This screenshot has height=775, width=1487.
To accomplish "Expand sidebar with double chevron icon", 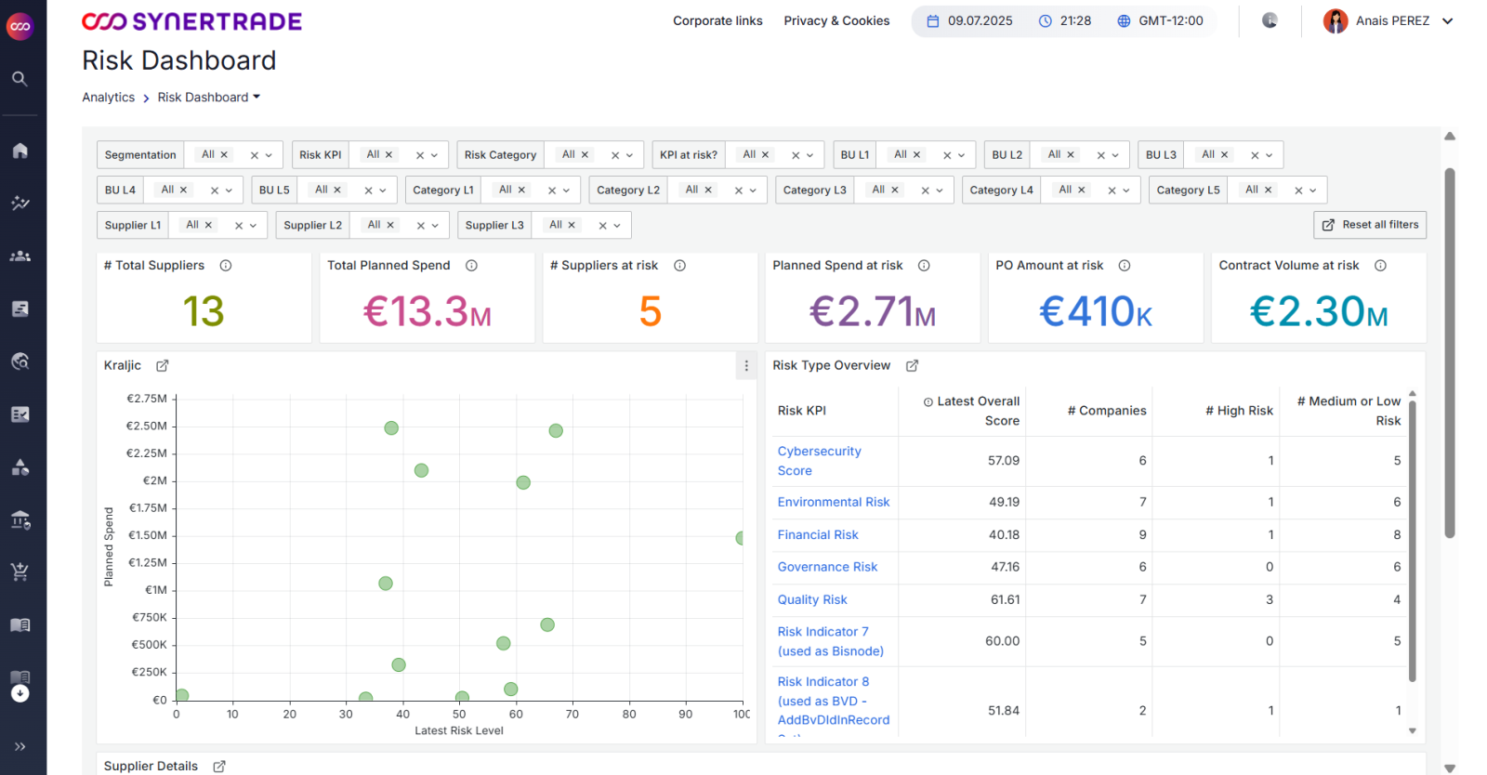I will pos(20,746).
